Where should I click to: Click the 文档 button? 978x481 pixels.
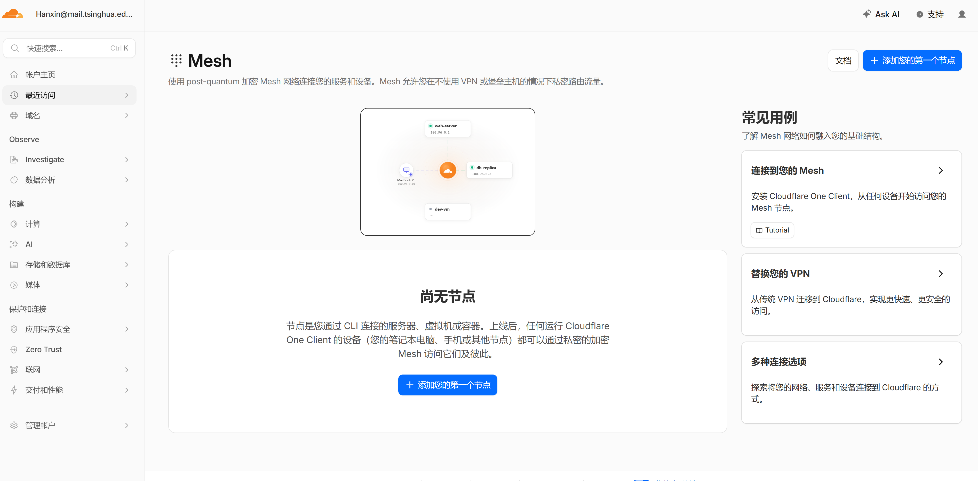(x=843, y=61)
